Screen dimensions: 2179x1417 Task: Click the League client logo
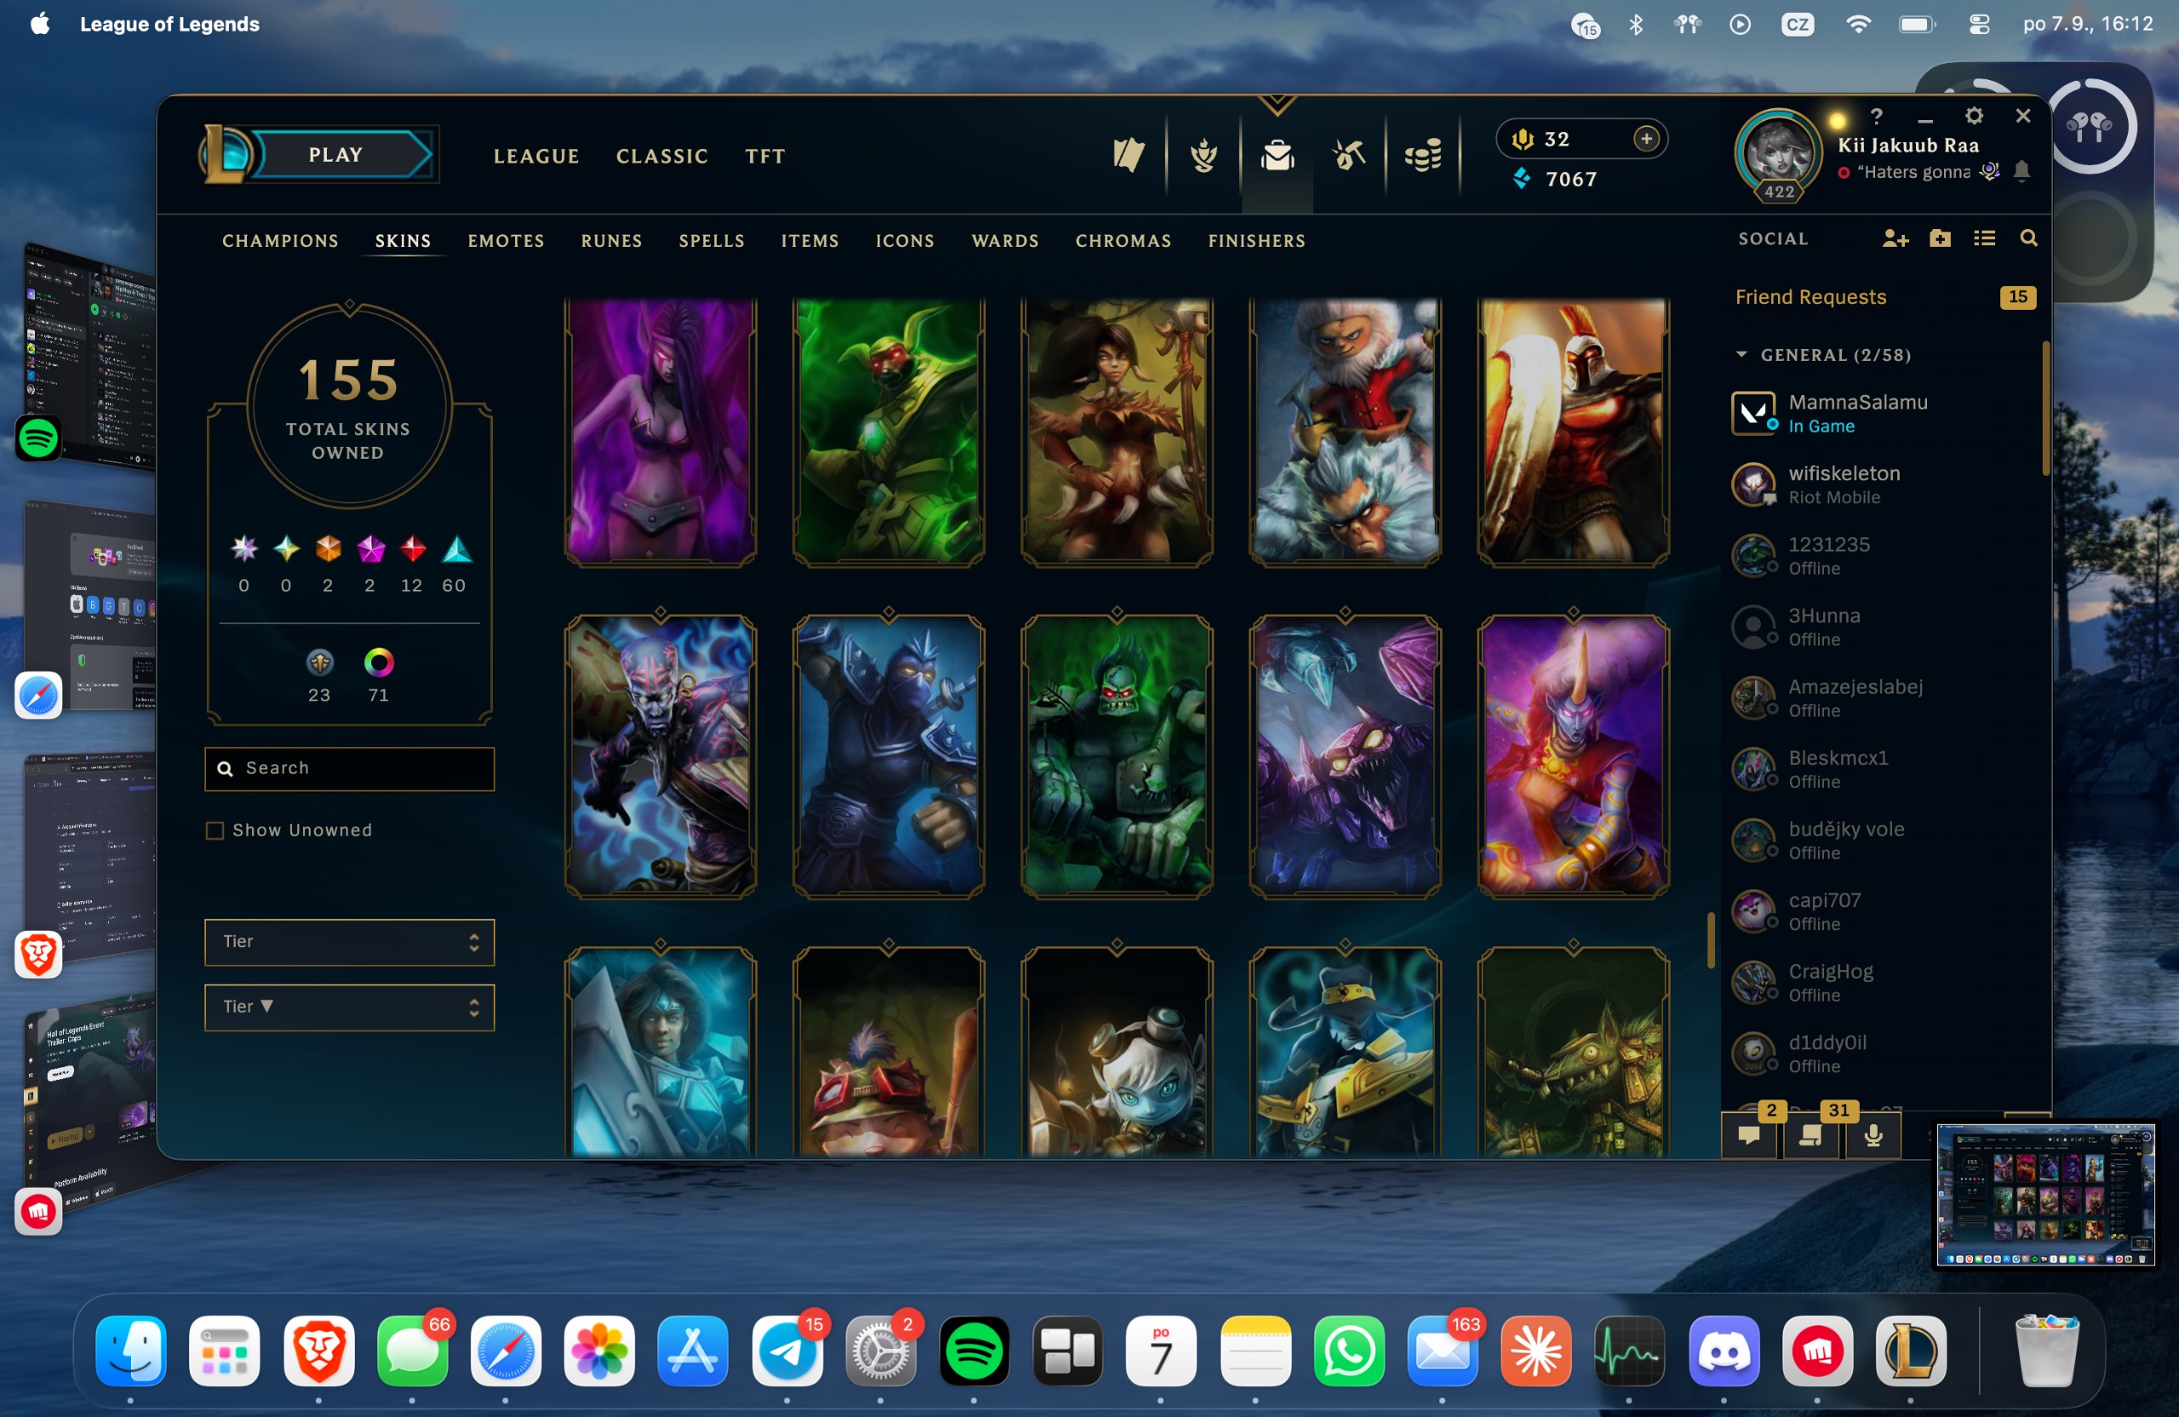point(225,155)
